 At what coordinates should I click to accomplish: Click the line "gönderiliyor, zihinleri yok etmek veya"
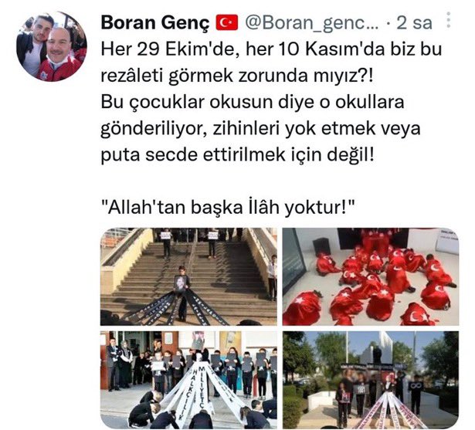point(260,129)
